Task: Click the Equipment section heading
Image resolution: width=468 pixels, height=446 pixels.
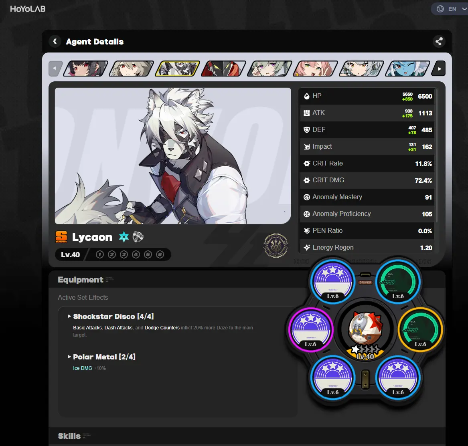Action: point(81,280)
